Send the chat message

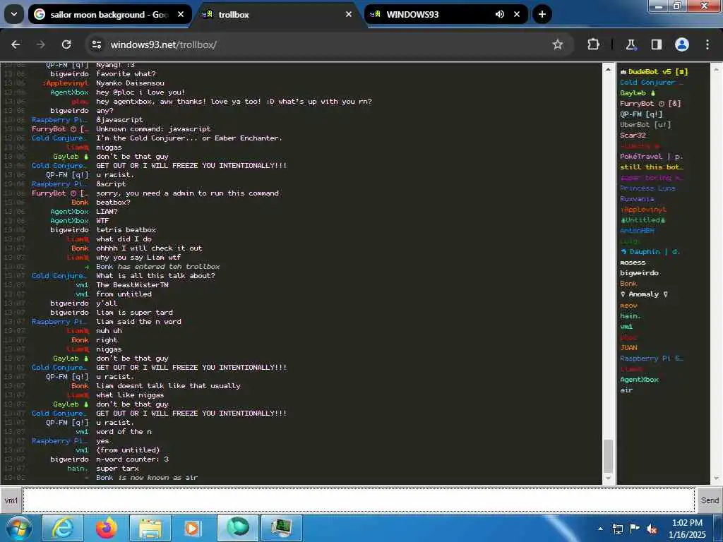click(x=709, y=500)
